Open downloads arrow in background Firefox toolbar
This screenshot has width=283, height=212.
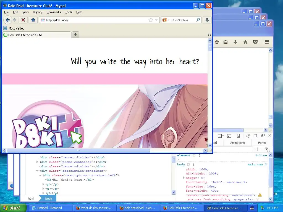235,42
